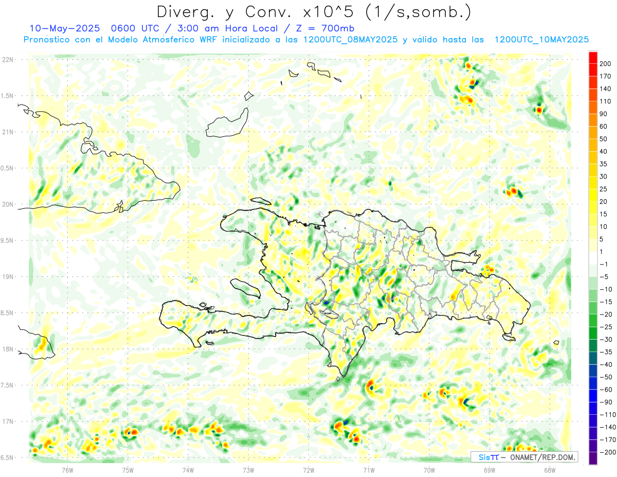Click the positive 20 color scale label
The image size is (617, 477).
click(x=604, y=202)
